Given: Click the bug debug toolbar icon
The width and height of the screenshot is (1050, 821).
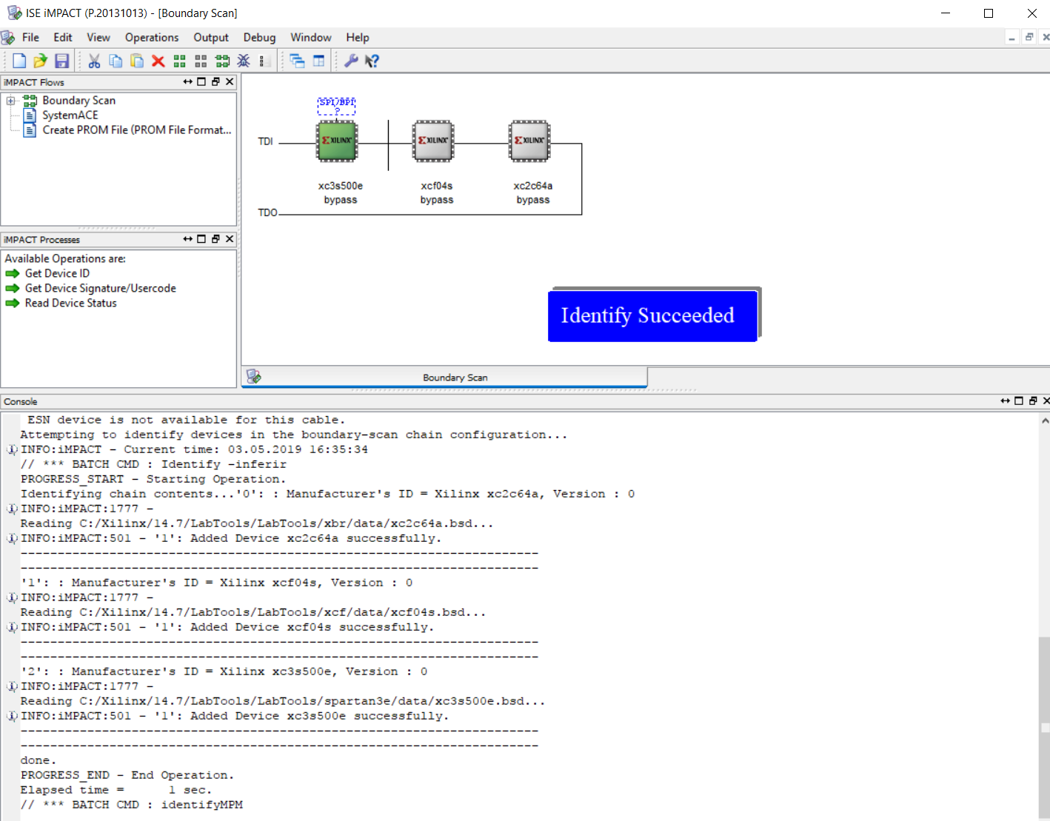Looking at the screenshot, I should [x=244, y=61].
